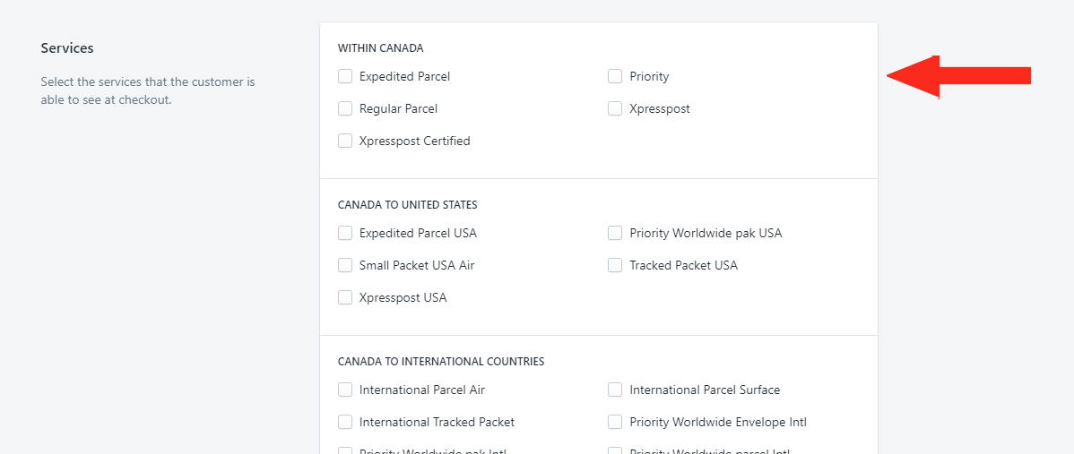Check the Priority service option
Image resolution: width=1074 pixels, height=454 pixels.
[615, 77]
